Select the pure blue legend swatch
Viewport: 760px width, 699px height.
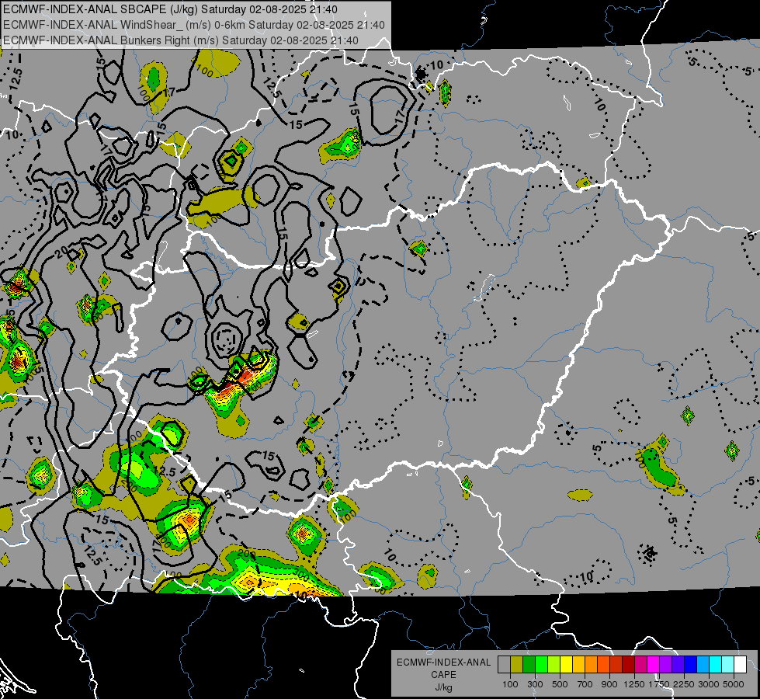click(691, 665)
